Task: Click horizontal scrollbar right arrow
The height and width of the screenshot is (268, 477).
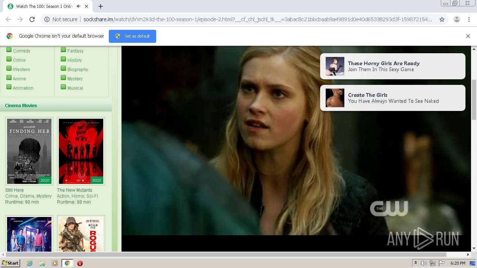Action: coord(468,255)
